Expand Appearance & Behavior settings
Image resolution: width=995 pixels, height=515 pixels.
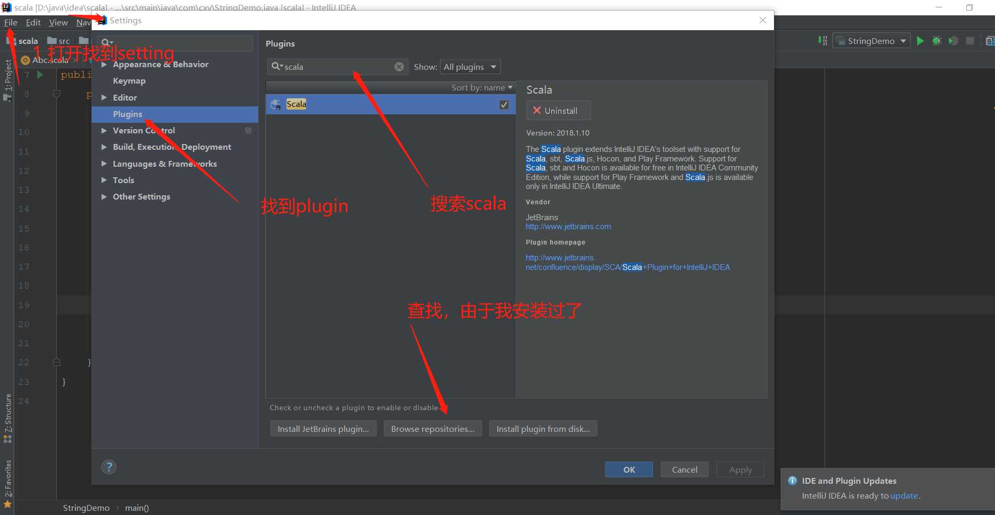click(x=104, y=65)
